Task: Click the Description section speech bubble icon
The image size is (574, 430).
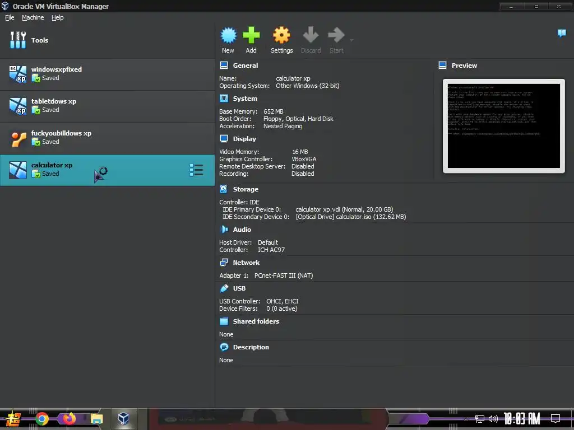Action: point(224,347)
